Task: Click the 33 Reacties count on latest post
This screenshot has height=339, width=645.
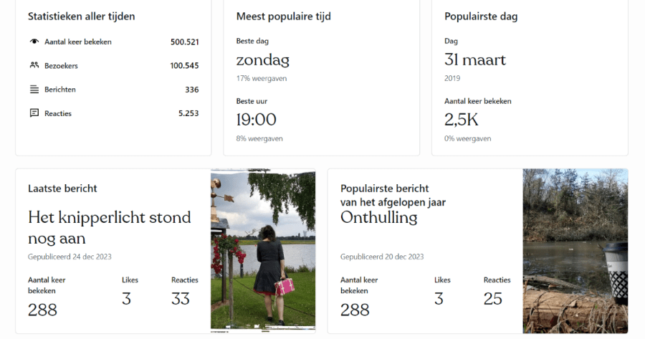Action: (180, 298)
